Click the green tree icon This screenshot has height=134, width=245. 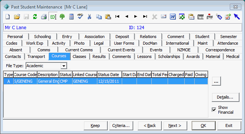click(x=62, y=17)
